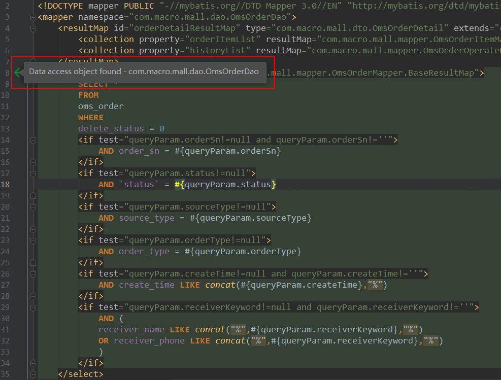Click the source_type column name
This screenshot has height=380, width=501.
click(147, 218)
